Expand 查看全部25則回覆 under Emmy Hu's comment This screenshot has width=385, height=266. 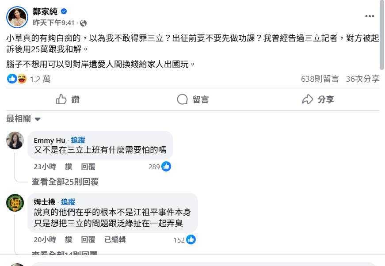(65, 182)
